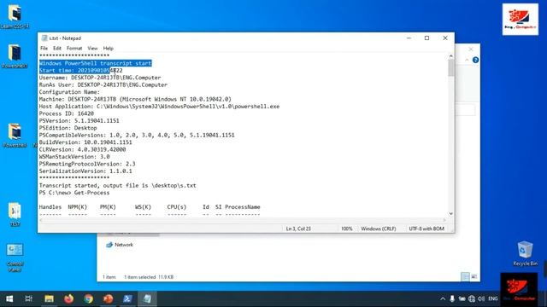
Task: Select the TEST desktop icon
Action: point(15,215)
